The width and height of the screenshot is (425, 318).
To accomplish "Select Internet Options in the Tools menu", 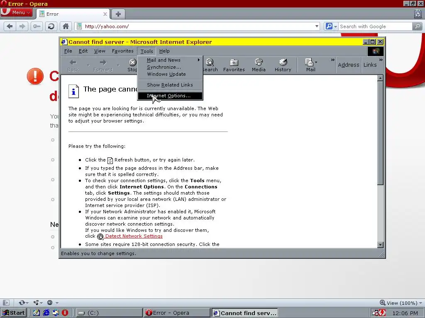I will click(x=170, y=96).
